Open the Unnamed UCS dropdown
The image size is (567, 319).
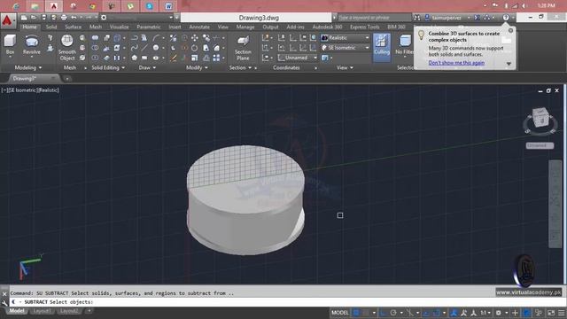tap(298, 58)
